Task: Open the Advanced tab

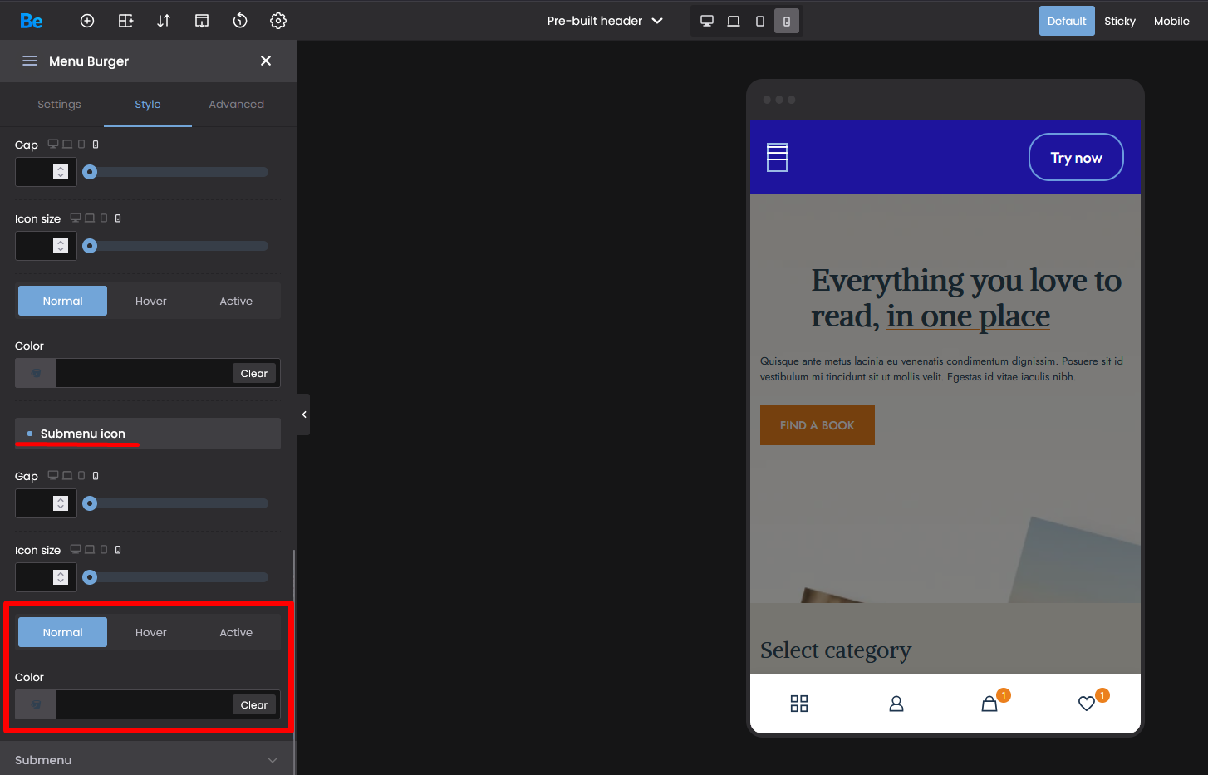Action: (236, 105)
